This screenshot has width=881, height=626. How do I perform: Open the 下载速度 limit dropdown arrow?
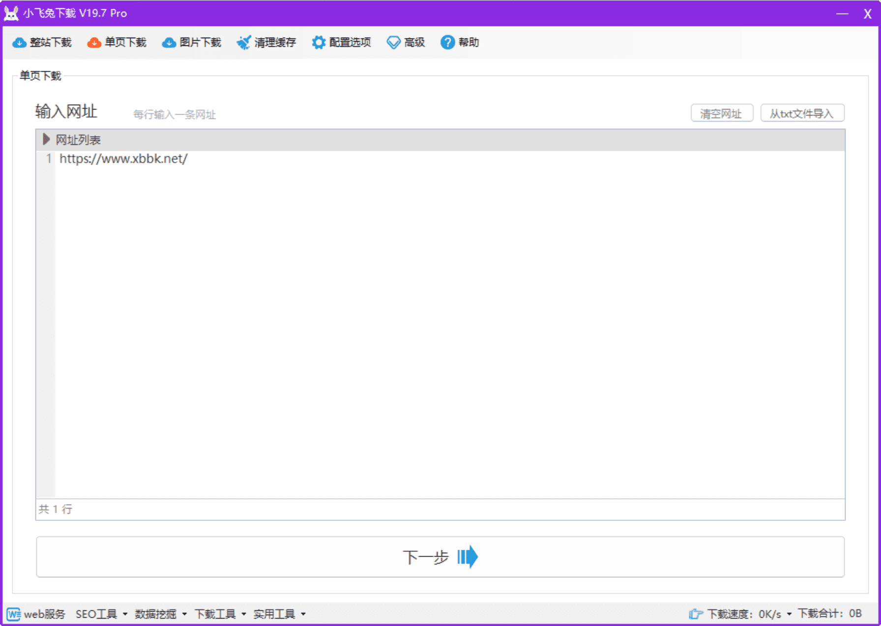pyautogui.click(x=789, y=614)
